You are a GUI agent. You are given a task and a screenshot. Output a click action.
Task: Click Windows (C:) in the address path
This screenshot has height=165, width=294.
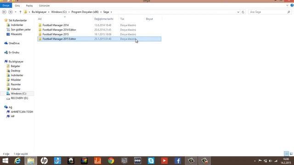[59, 12]
